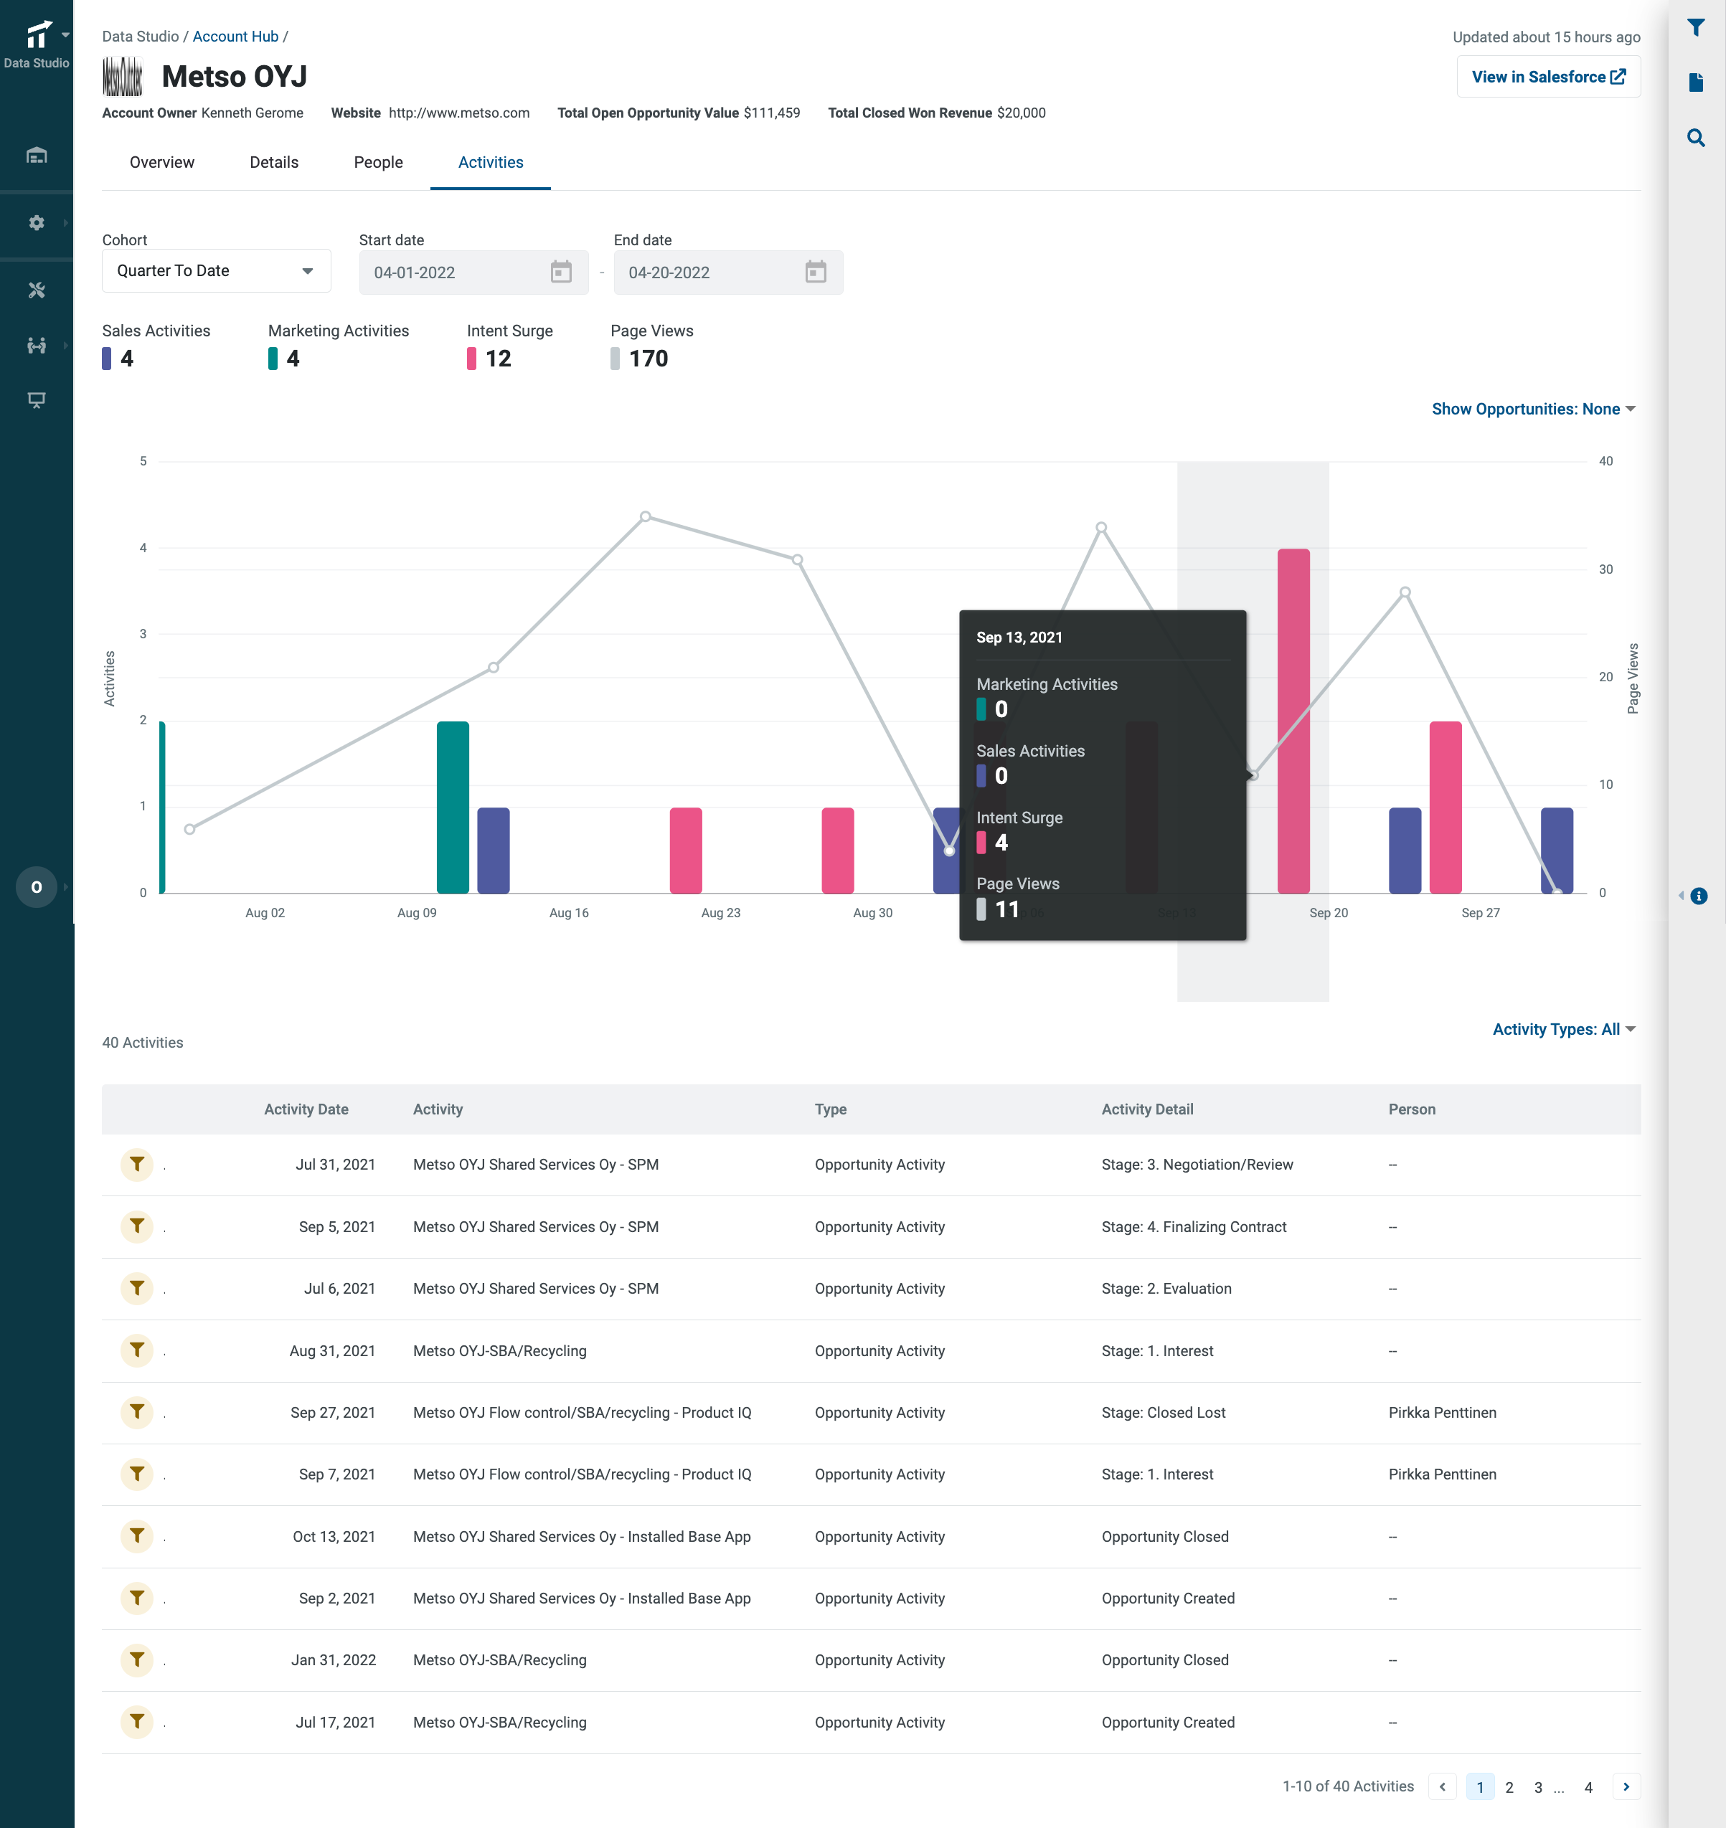The width and height of the screenshot is (1726, 1828).
Task: Open the tools wrench icon in sidebar
Action: pos(37,290)
